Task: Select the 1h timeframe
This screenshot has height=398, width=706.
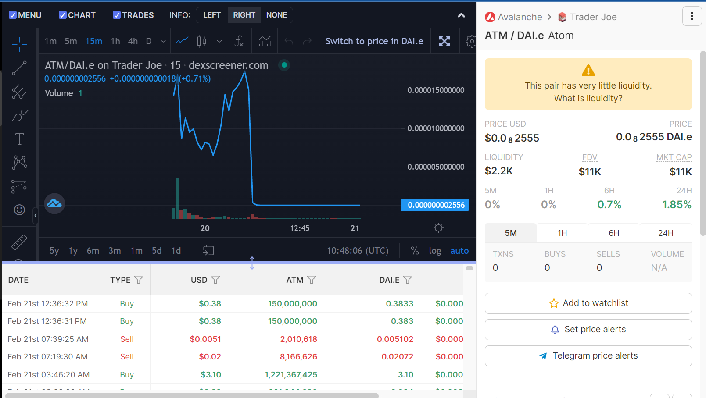Action: click(115, 41)
